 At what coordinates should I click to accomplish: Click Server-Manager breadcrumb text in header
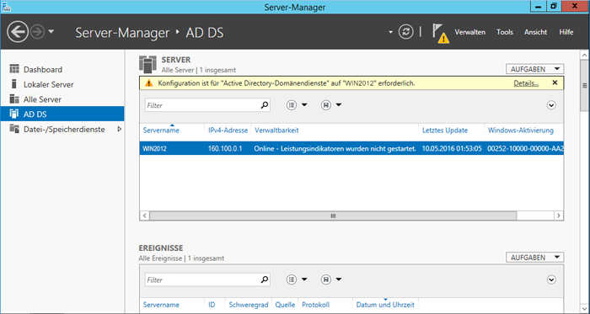tap(122, 33)
